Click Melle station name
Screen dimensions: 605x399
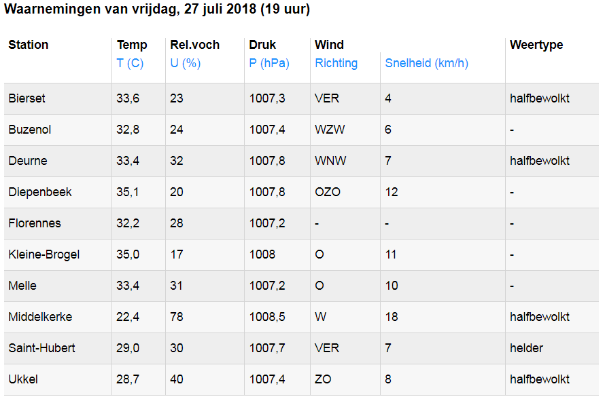(x=22, y=286)
